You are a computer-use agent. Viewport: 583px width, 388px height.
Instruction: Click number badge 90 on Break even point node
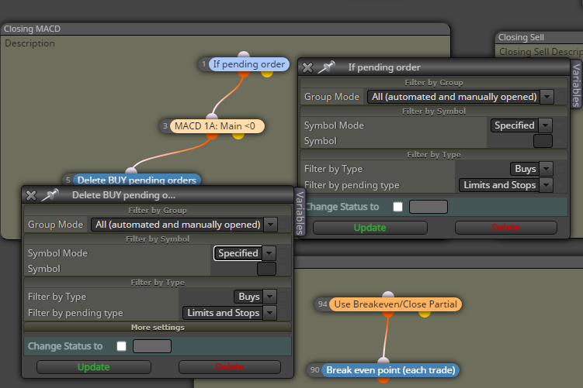pyautogui.click(x=315, y=370)
